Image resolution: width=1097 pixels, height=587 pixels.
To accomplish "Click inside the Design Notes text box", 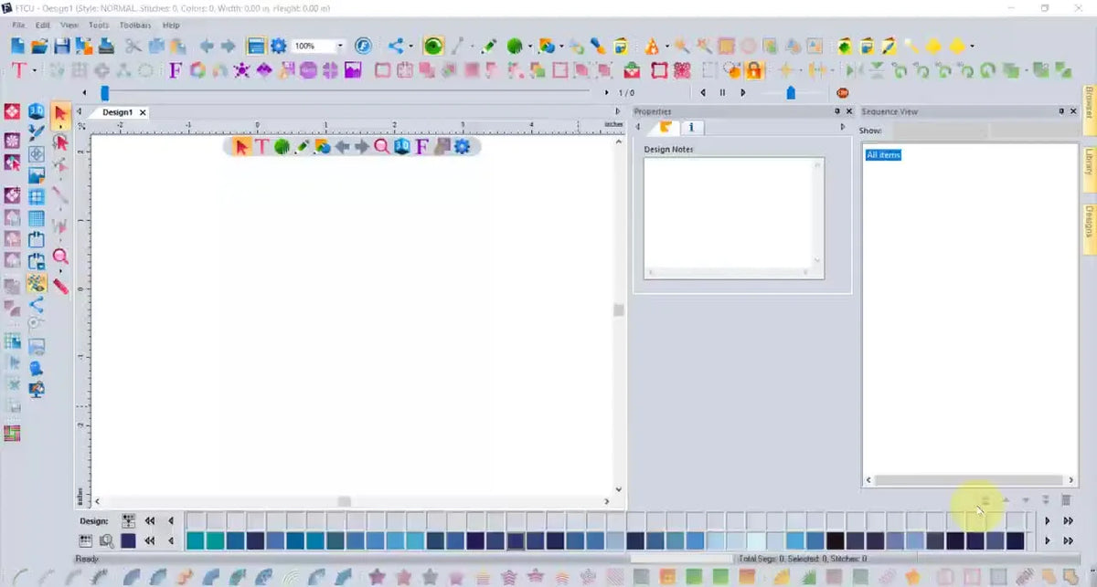I will tap(734, 218).
